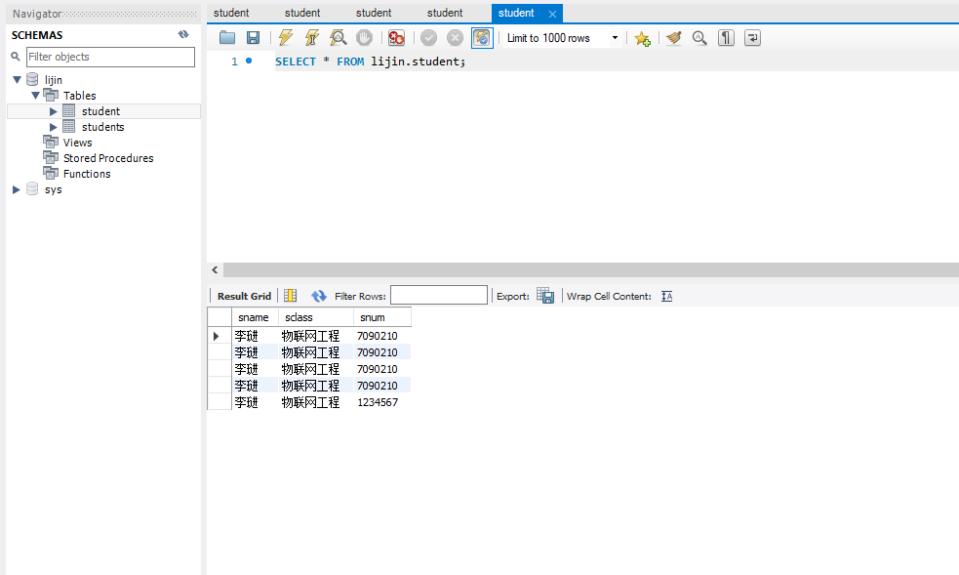Toggle autocommit mode icon
959x575 pixels.
pyautogui.click(x=482, y=38)
